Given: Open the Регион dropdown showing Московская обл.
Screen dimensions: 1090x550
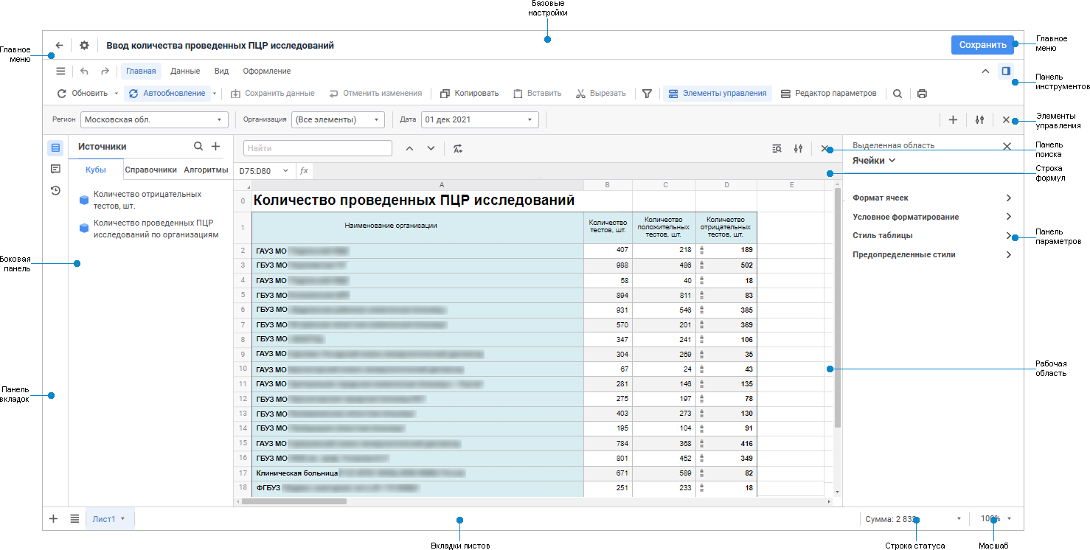Looking at the screenshot, I should 154,119.
